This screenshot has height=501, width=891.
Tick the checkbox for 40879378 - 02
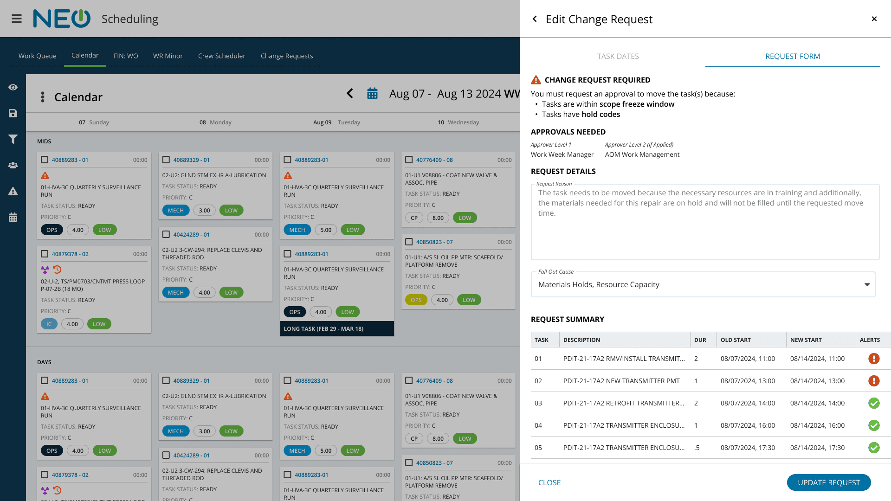[45, 254]
